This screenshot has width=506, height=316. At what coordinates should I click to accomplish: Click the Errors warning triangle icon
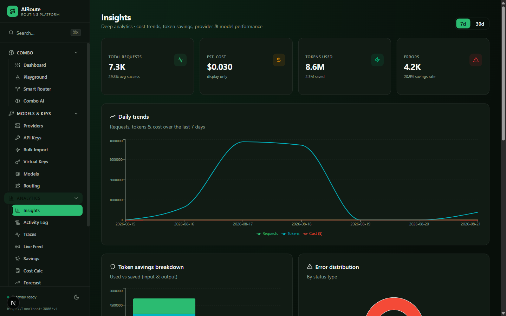(476, 60)
